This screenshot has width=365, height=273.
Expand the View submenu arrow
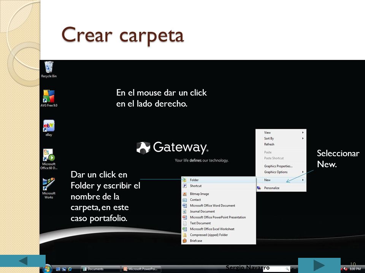(303, 133)
